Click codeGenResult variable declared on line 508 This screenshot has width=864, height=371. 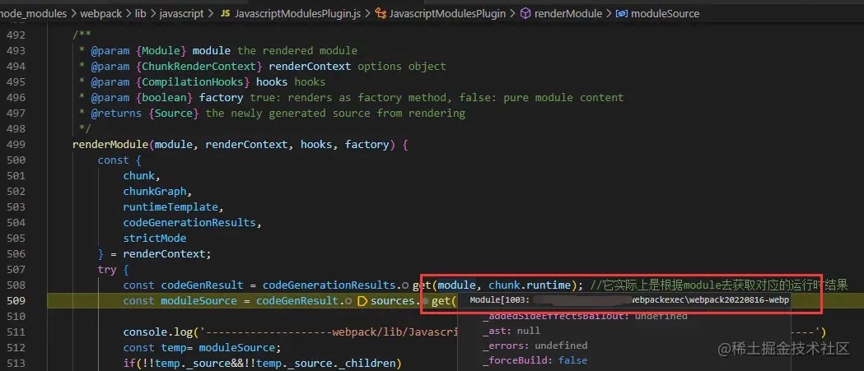point(203,285)
